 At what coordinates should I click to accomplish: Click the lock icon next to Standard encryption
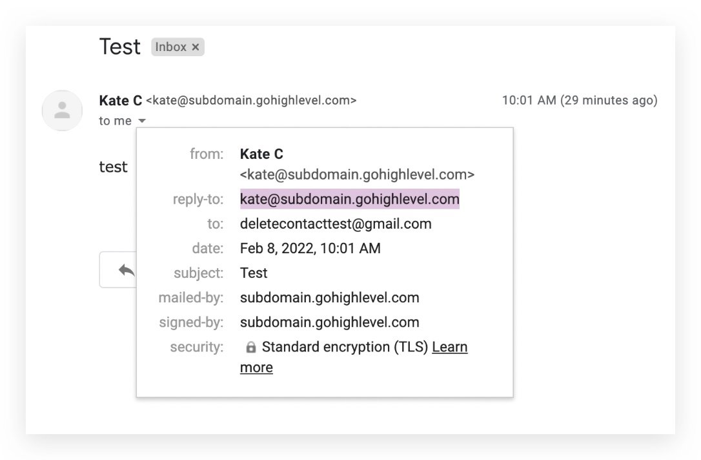pos(251,348)
